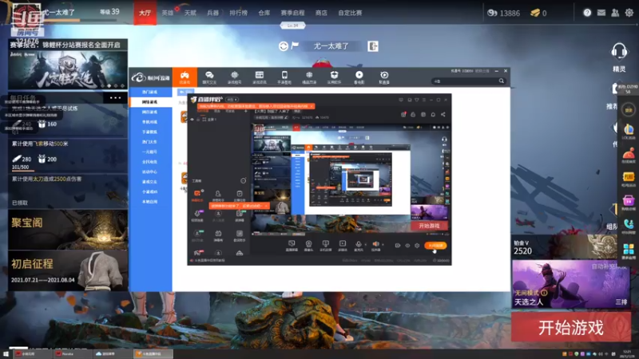Open the ellipsis menu on daily tasks panel
The width and height of the screenshot is (639, 359).
tap(115, 97)
